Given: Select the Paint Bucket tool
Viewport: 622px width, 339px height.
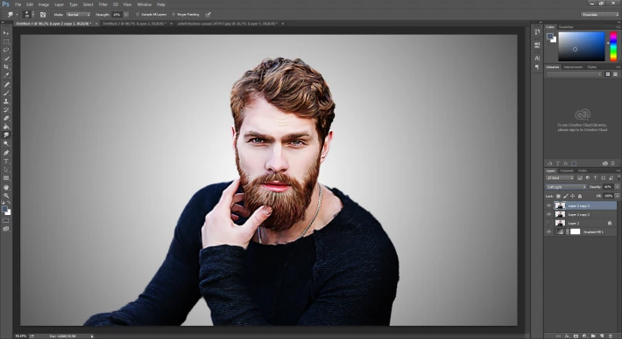Looking at the screenshot, I should 6,127.
